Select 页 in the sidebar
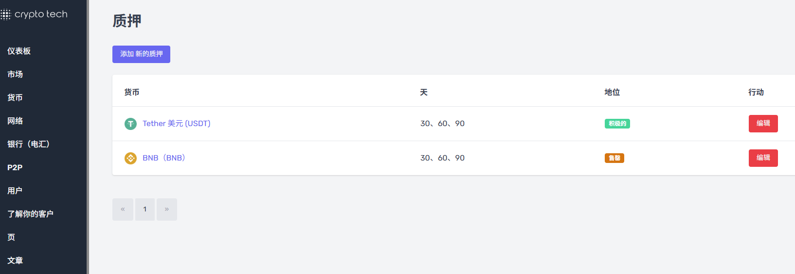The image size is (795, 274). pos(11,237)
